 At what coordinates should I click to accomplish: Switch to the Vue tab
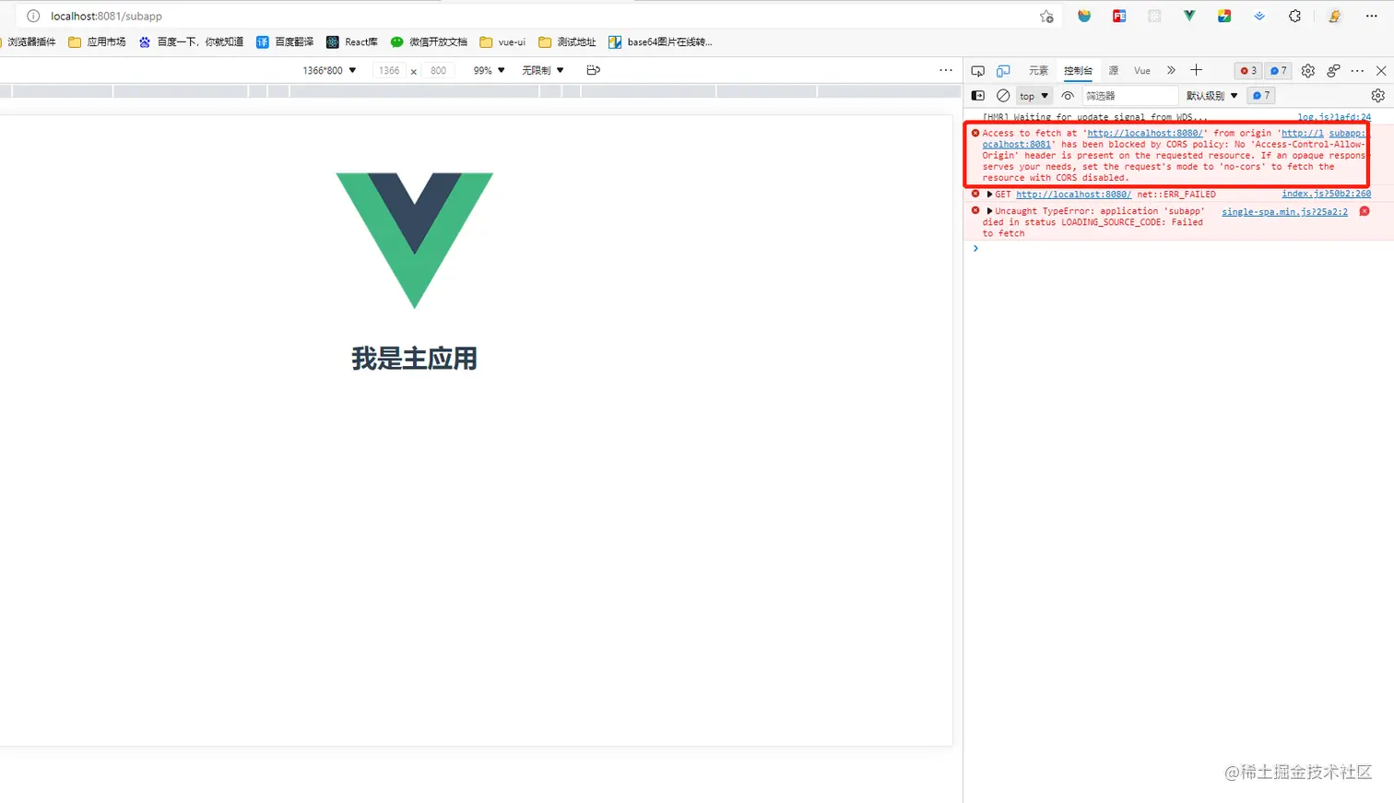coord(1140,70)
